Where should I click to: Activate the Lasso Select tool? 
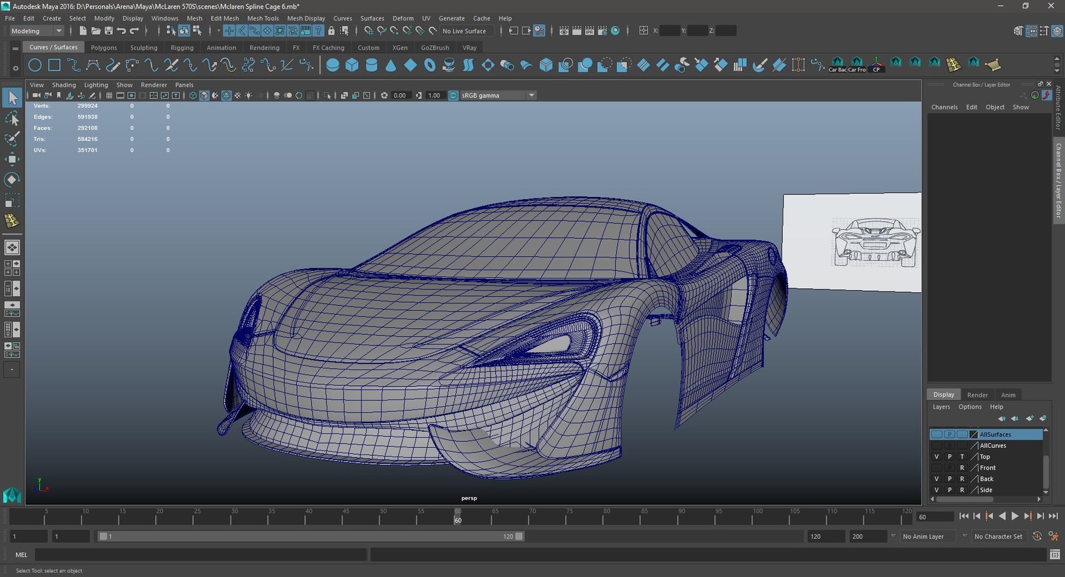click(x=12, y=118)
